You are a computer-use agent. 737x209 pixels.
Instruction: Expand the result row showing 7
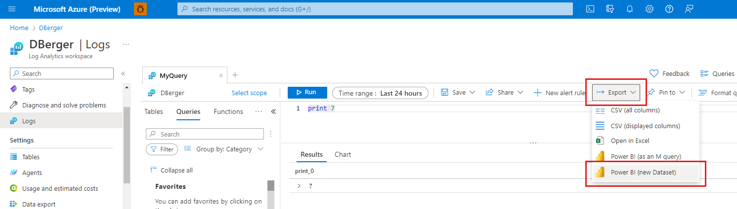[x=299, y=186]
